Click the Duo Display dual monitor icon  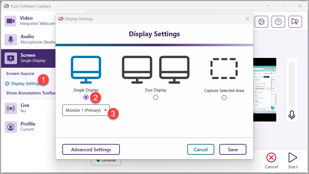pos(156,70)
